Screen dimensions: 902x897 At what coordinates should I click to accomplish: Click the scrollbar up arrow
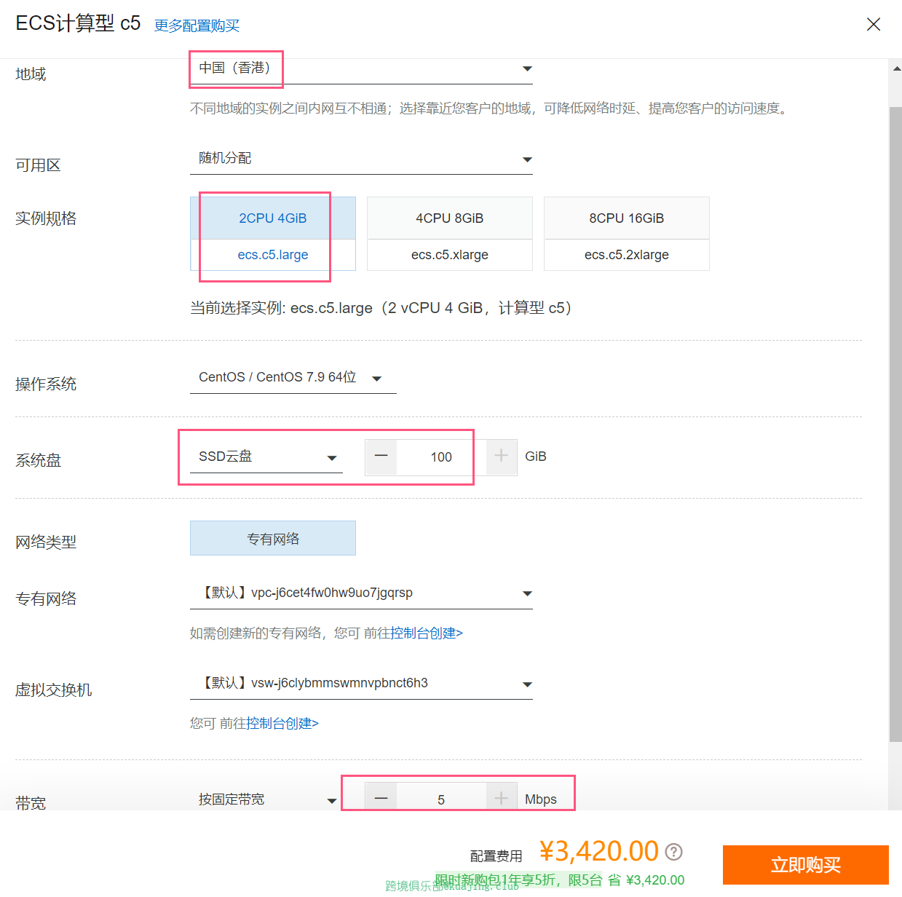point(896,68)
